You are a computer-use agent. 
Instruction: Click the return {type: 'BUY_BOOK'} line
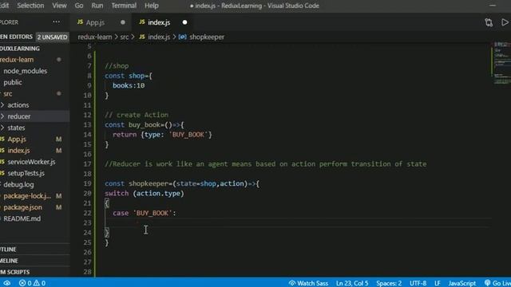162,135
